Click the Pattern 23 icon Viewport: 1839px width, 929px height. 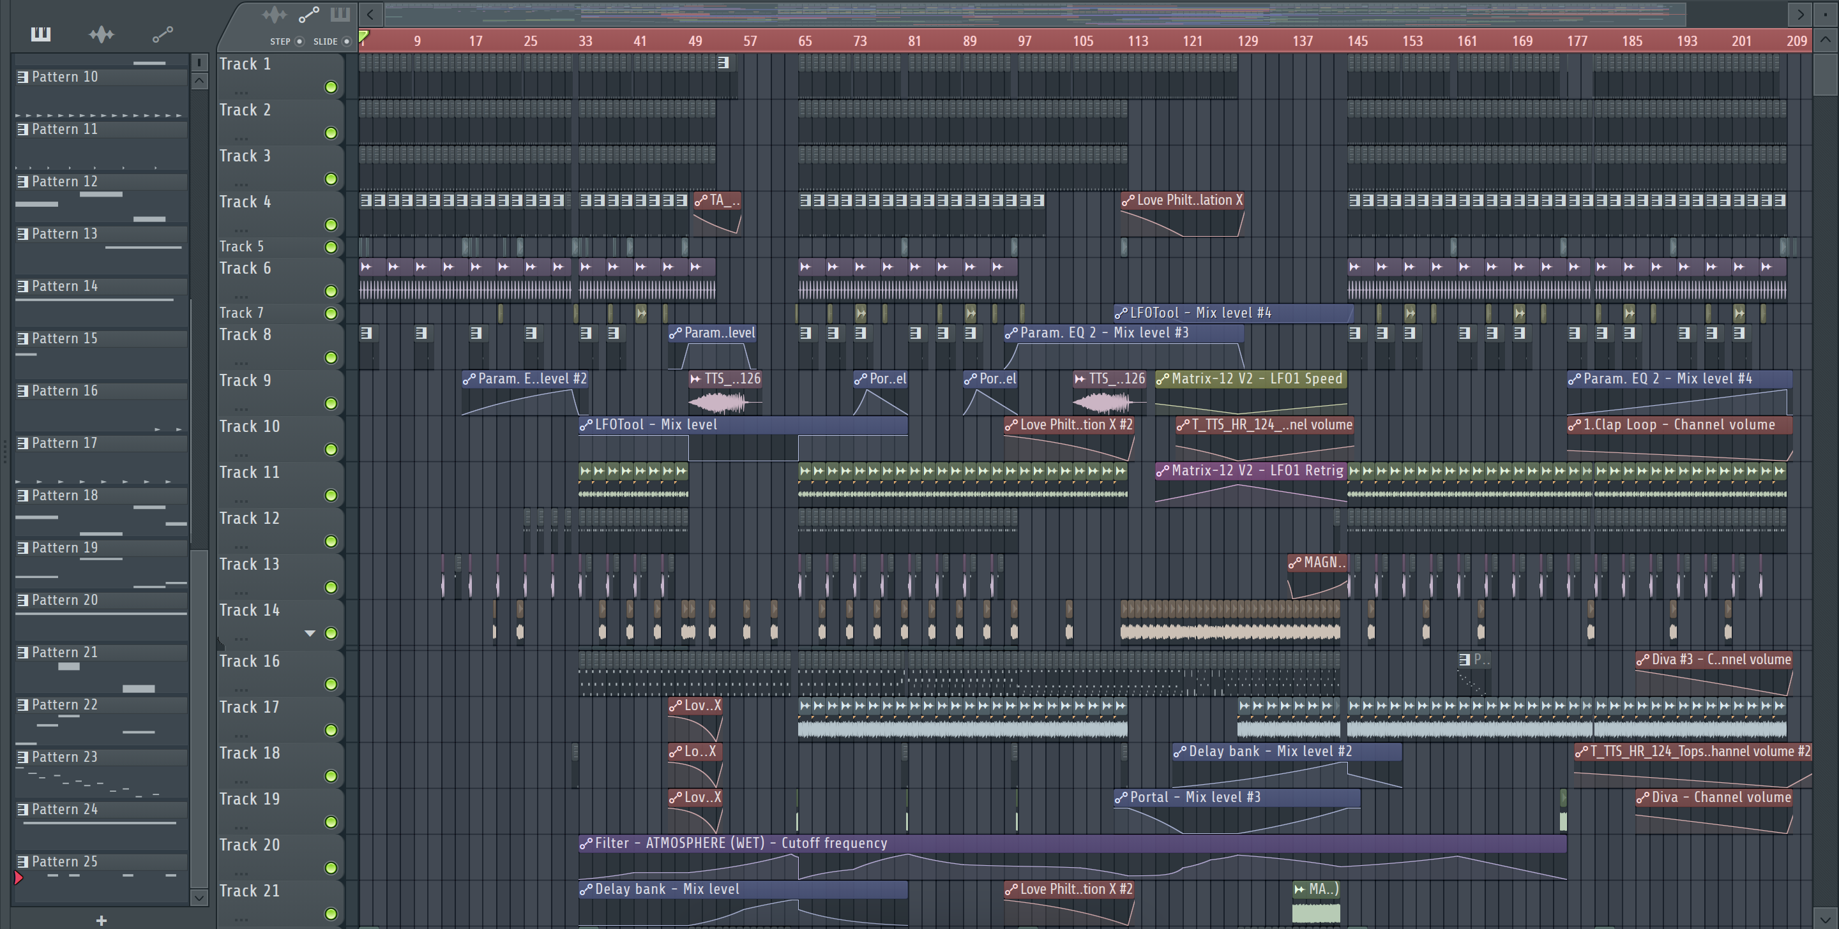click(x=23, y=757)
